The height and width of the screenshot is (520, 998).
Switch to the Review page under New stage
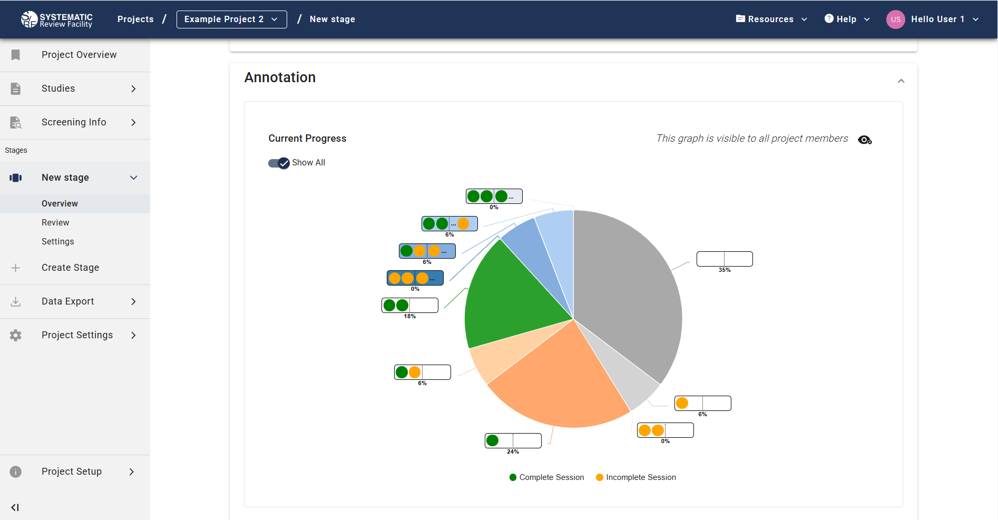click(55, 222)
